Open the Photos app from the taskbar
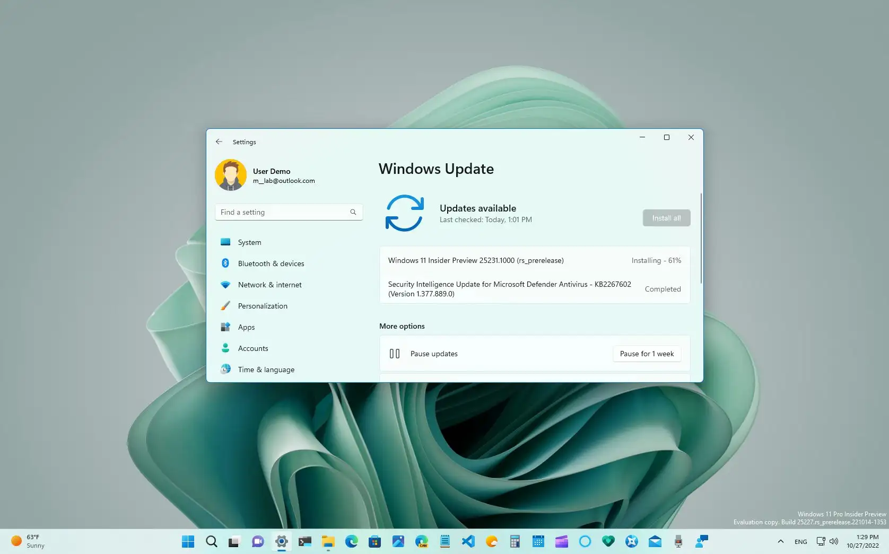889x554 pixels. click(398, 541)
